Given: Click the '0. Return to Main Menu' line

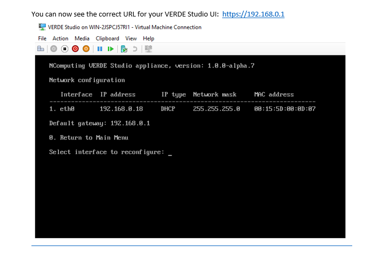Looking at the screenshot, I should (x=88, y=138).
